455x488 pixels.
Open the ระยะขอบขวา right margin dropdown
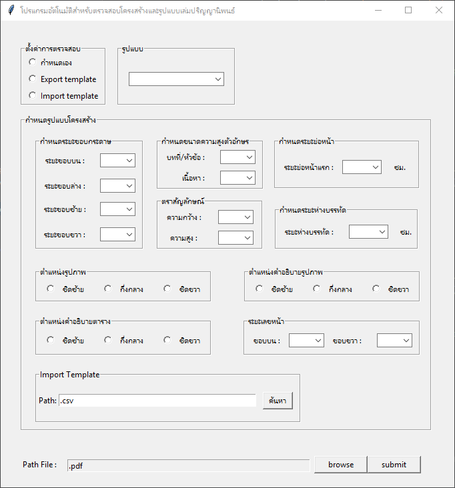point(117,235)
